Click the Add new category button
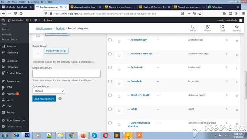The image size is (247, 139). click(44, 99)
